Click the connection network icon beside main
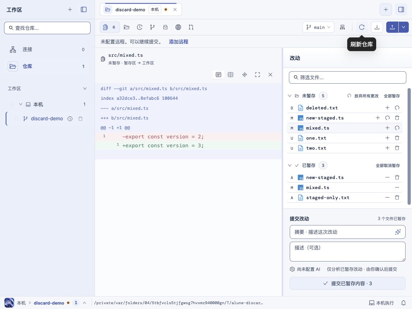This screenshot has width=412, height=309. (342, 27)
